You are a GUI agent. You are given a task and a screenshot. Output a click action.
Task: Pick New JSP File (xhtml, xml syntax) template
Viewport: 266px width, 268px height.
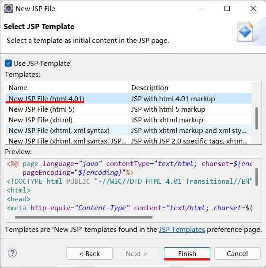coord(59,130)
